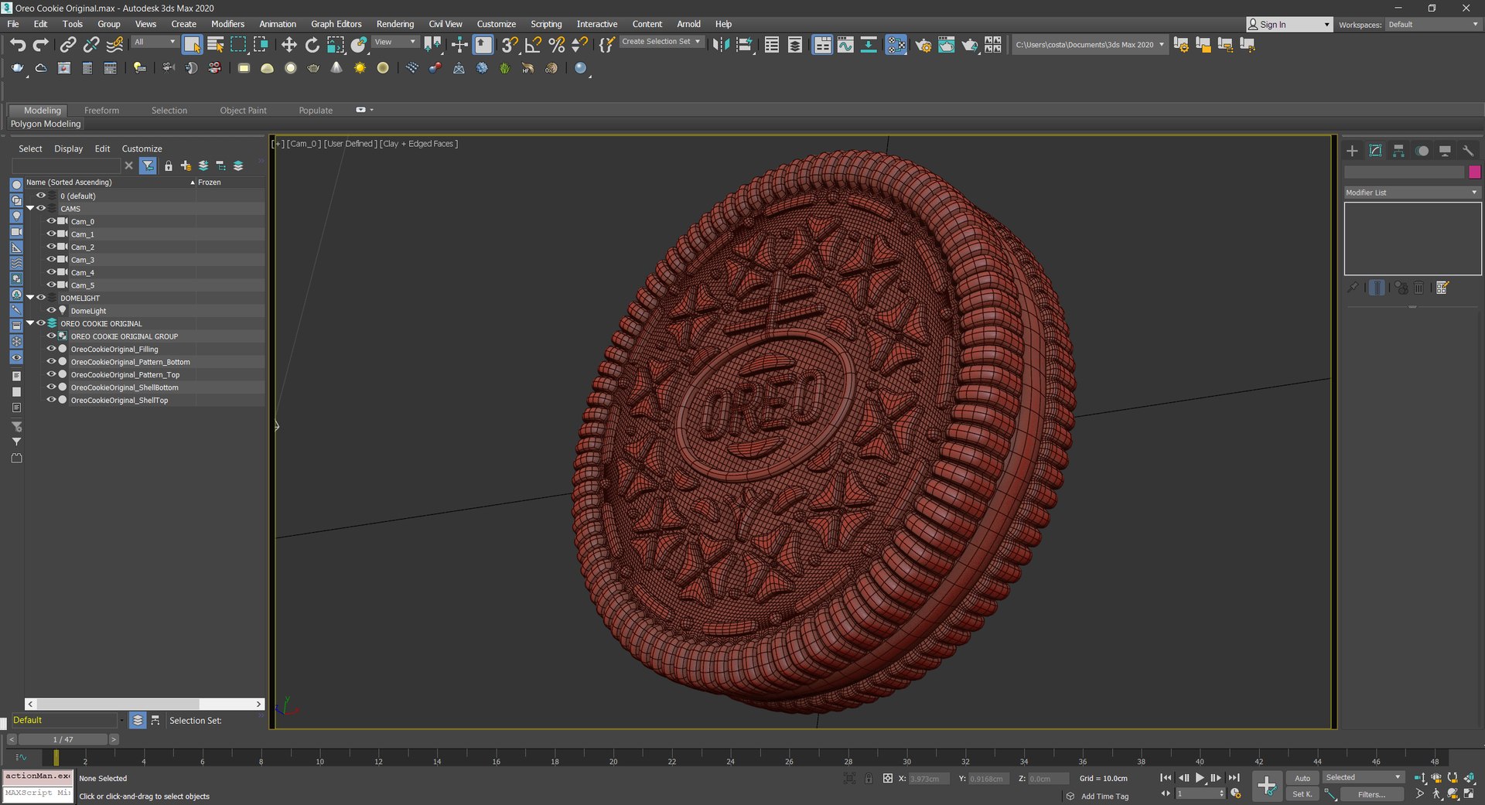This screenshot has width=1485, height=805.
Task: Open the Create panel tab
Action: (1352, 151)
